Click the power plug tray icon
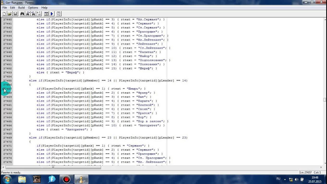Viewport: 327px width, 184px height. pos(302,179)
